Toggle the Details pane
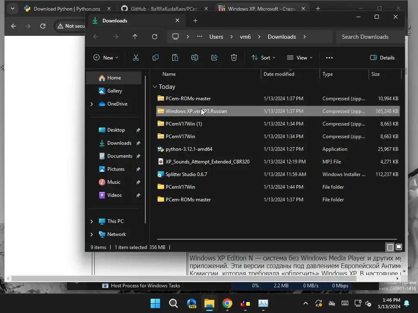The width and height of the screenshot is (418, 313). coord(382,57)
